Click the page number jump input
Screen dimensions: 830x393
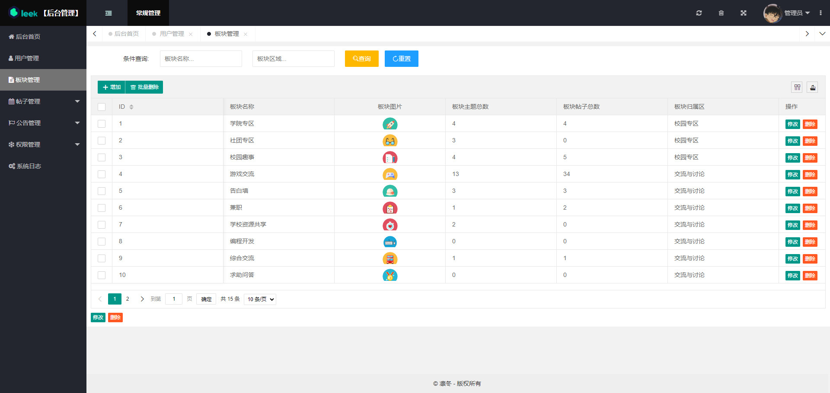[x=174, y=299]
